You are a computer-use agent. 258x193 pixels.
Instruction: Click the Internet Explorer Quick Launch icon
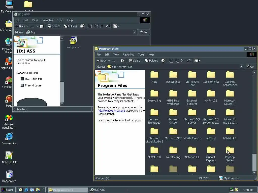pyautogui.click(x=26, y=190)
